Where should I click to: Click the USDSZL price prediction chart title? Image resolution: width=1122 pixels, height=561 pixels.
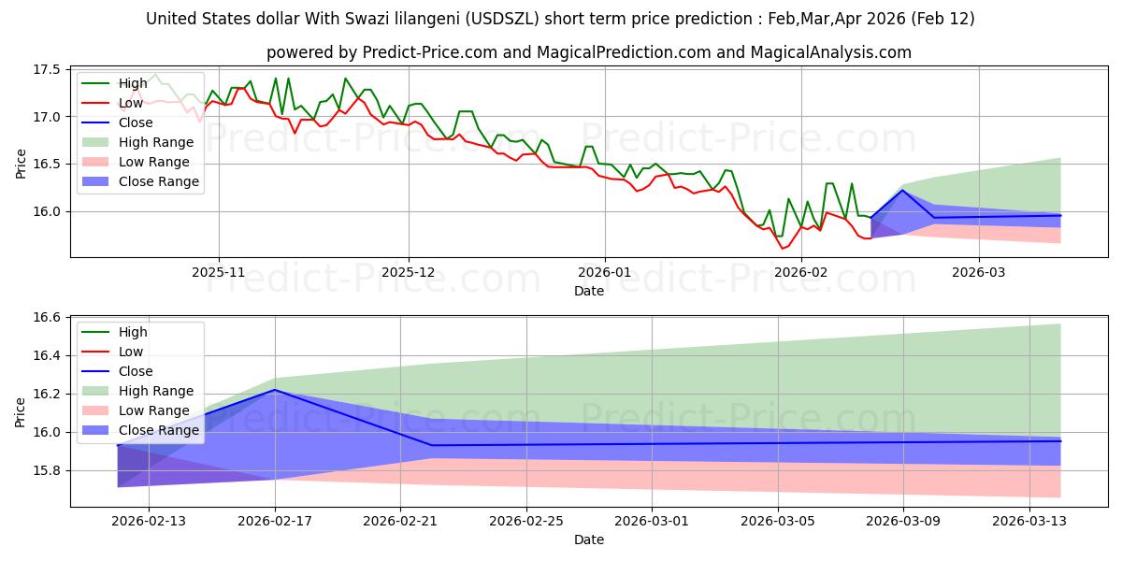point(561,18)
